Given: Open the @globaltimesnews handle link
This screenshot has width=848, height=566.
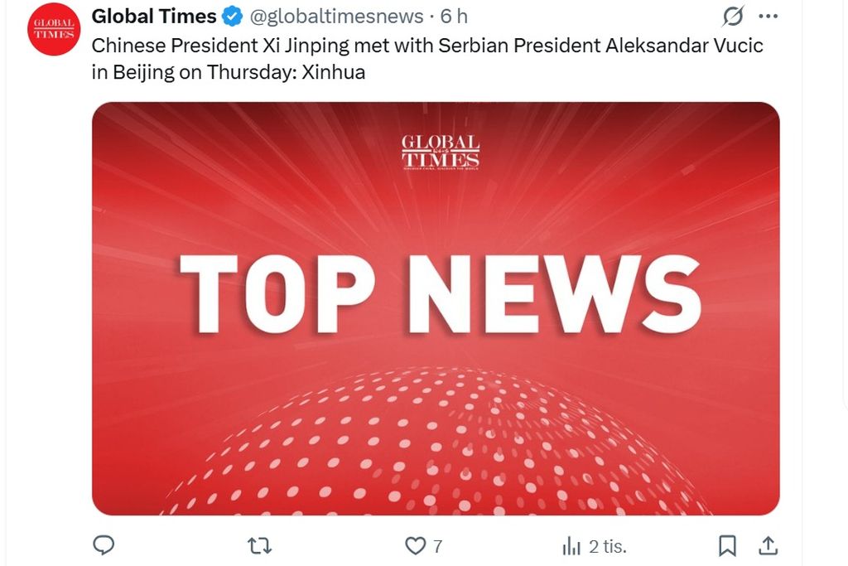Looking at the screenshot, I should (336, 17).
